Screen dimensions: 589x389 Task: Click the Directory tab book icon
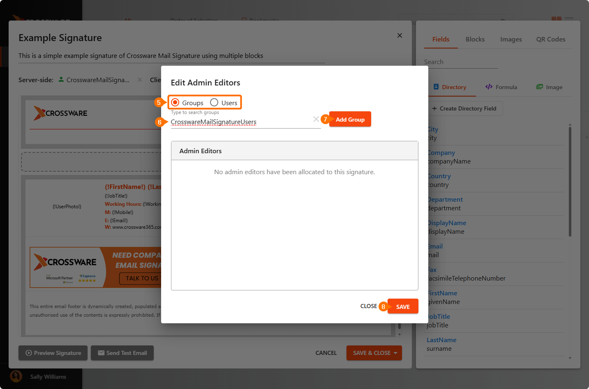(436, 87)
